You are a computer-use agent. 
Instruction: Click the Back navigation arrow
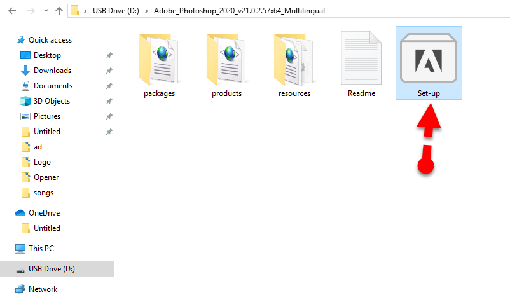tap(12, 11)
